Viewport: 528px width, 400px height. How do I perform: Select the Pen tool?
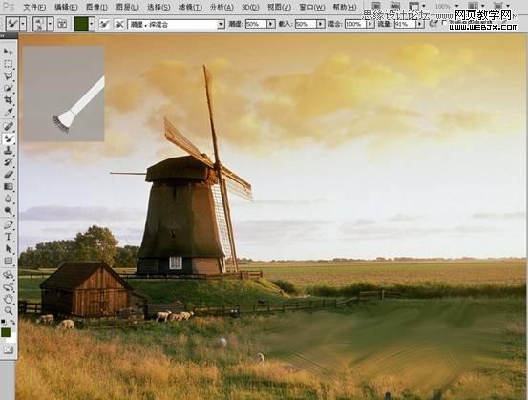click(8, 224)
